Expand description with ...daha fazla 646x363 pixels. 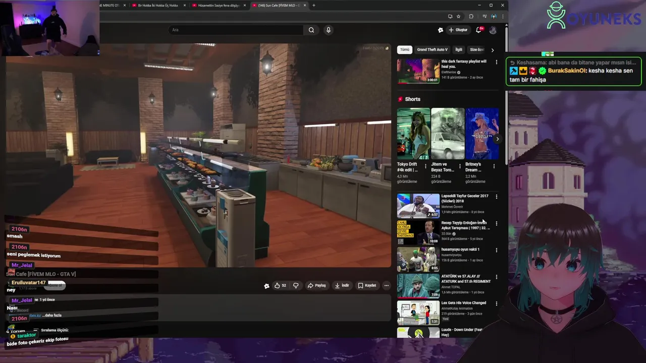point(51,315)
